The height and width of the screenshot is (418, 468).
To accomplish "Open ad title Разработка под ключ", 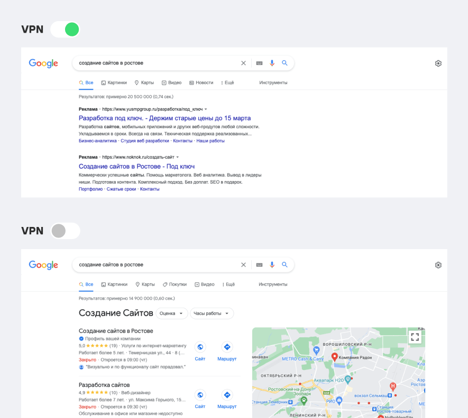I will click(165, 118).
